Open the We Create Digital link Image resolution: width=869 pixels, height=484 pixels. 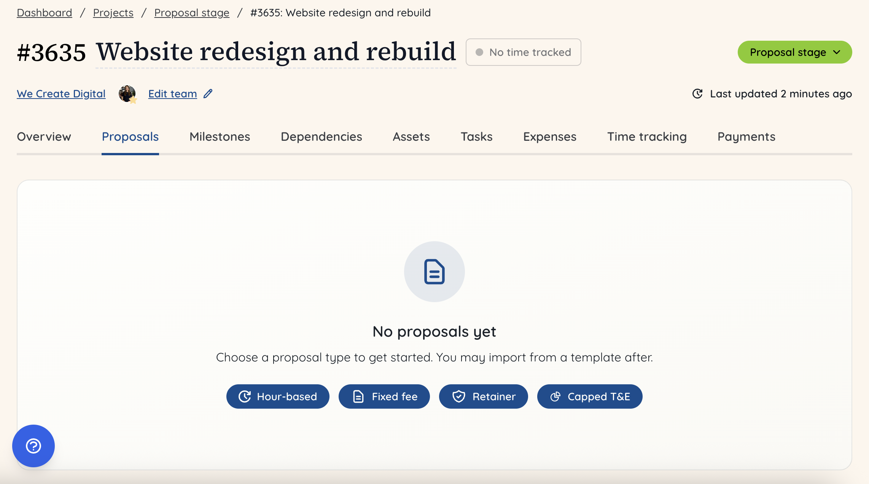(x=61, y=94)
